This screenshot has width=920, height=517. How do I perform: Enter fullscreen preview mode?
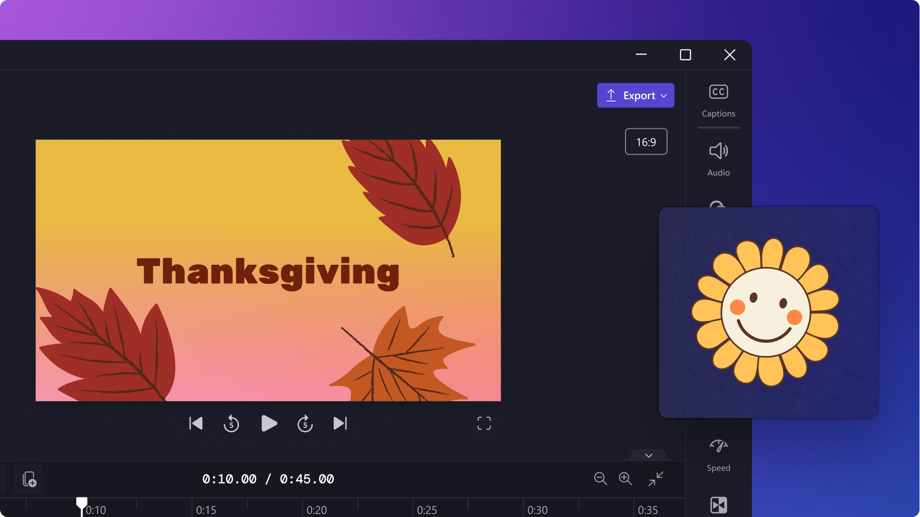tap(484, 423)
